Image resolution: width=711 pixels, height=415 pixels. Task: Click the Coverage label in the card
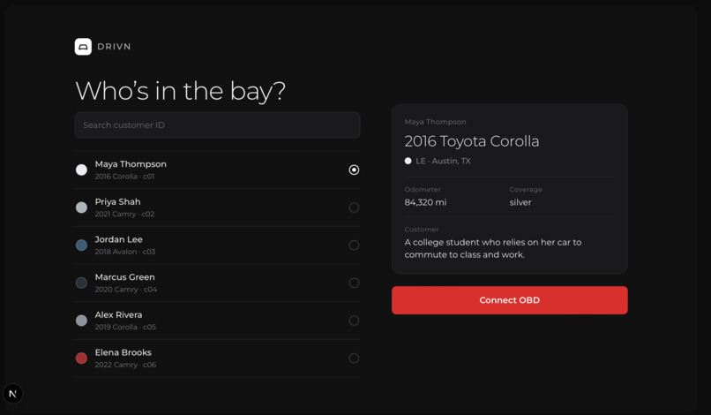[526, 189]
